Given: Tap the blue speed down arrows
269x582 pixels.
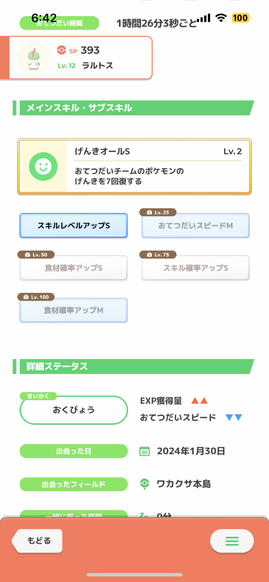Looking at the screenshot, I should tap(234, 418).
